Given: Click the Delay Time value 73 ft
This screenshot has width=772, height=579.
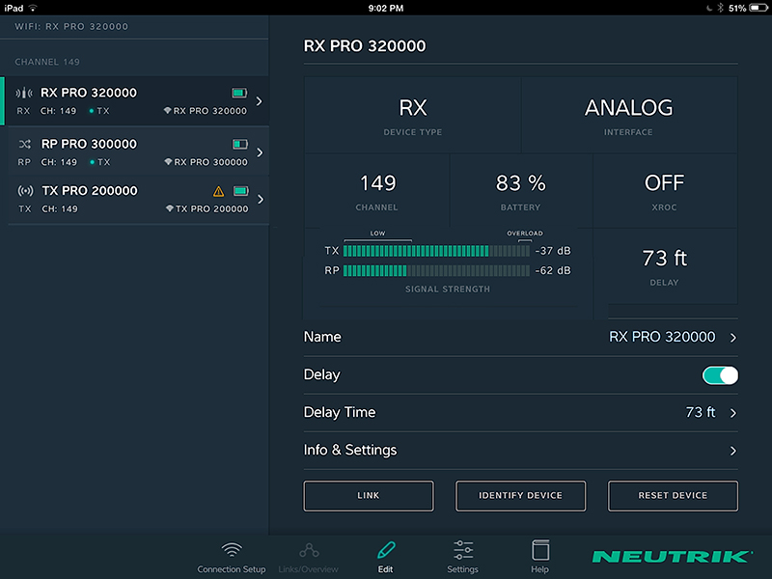Looking at the screenshot, I should 701,412.
